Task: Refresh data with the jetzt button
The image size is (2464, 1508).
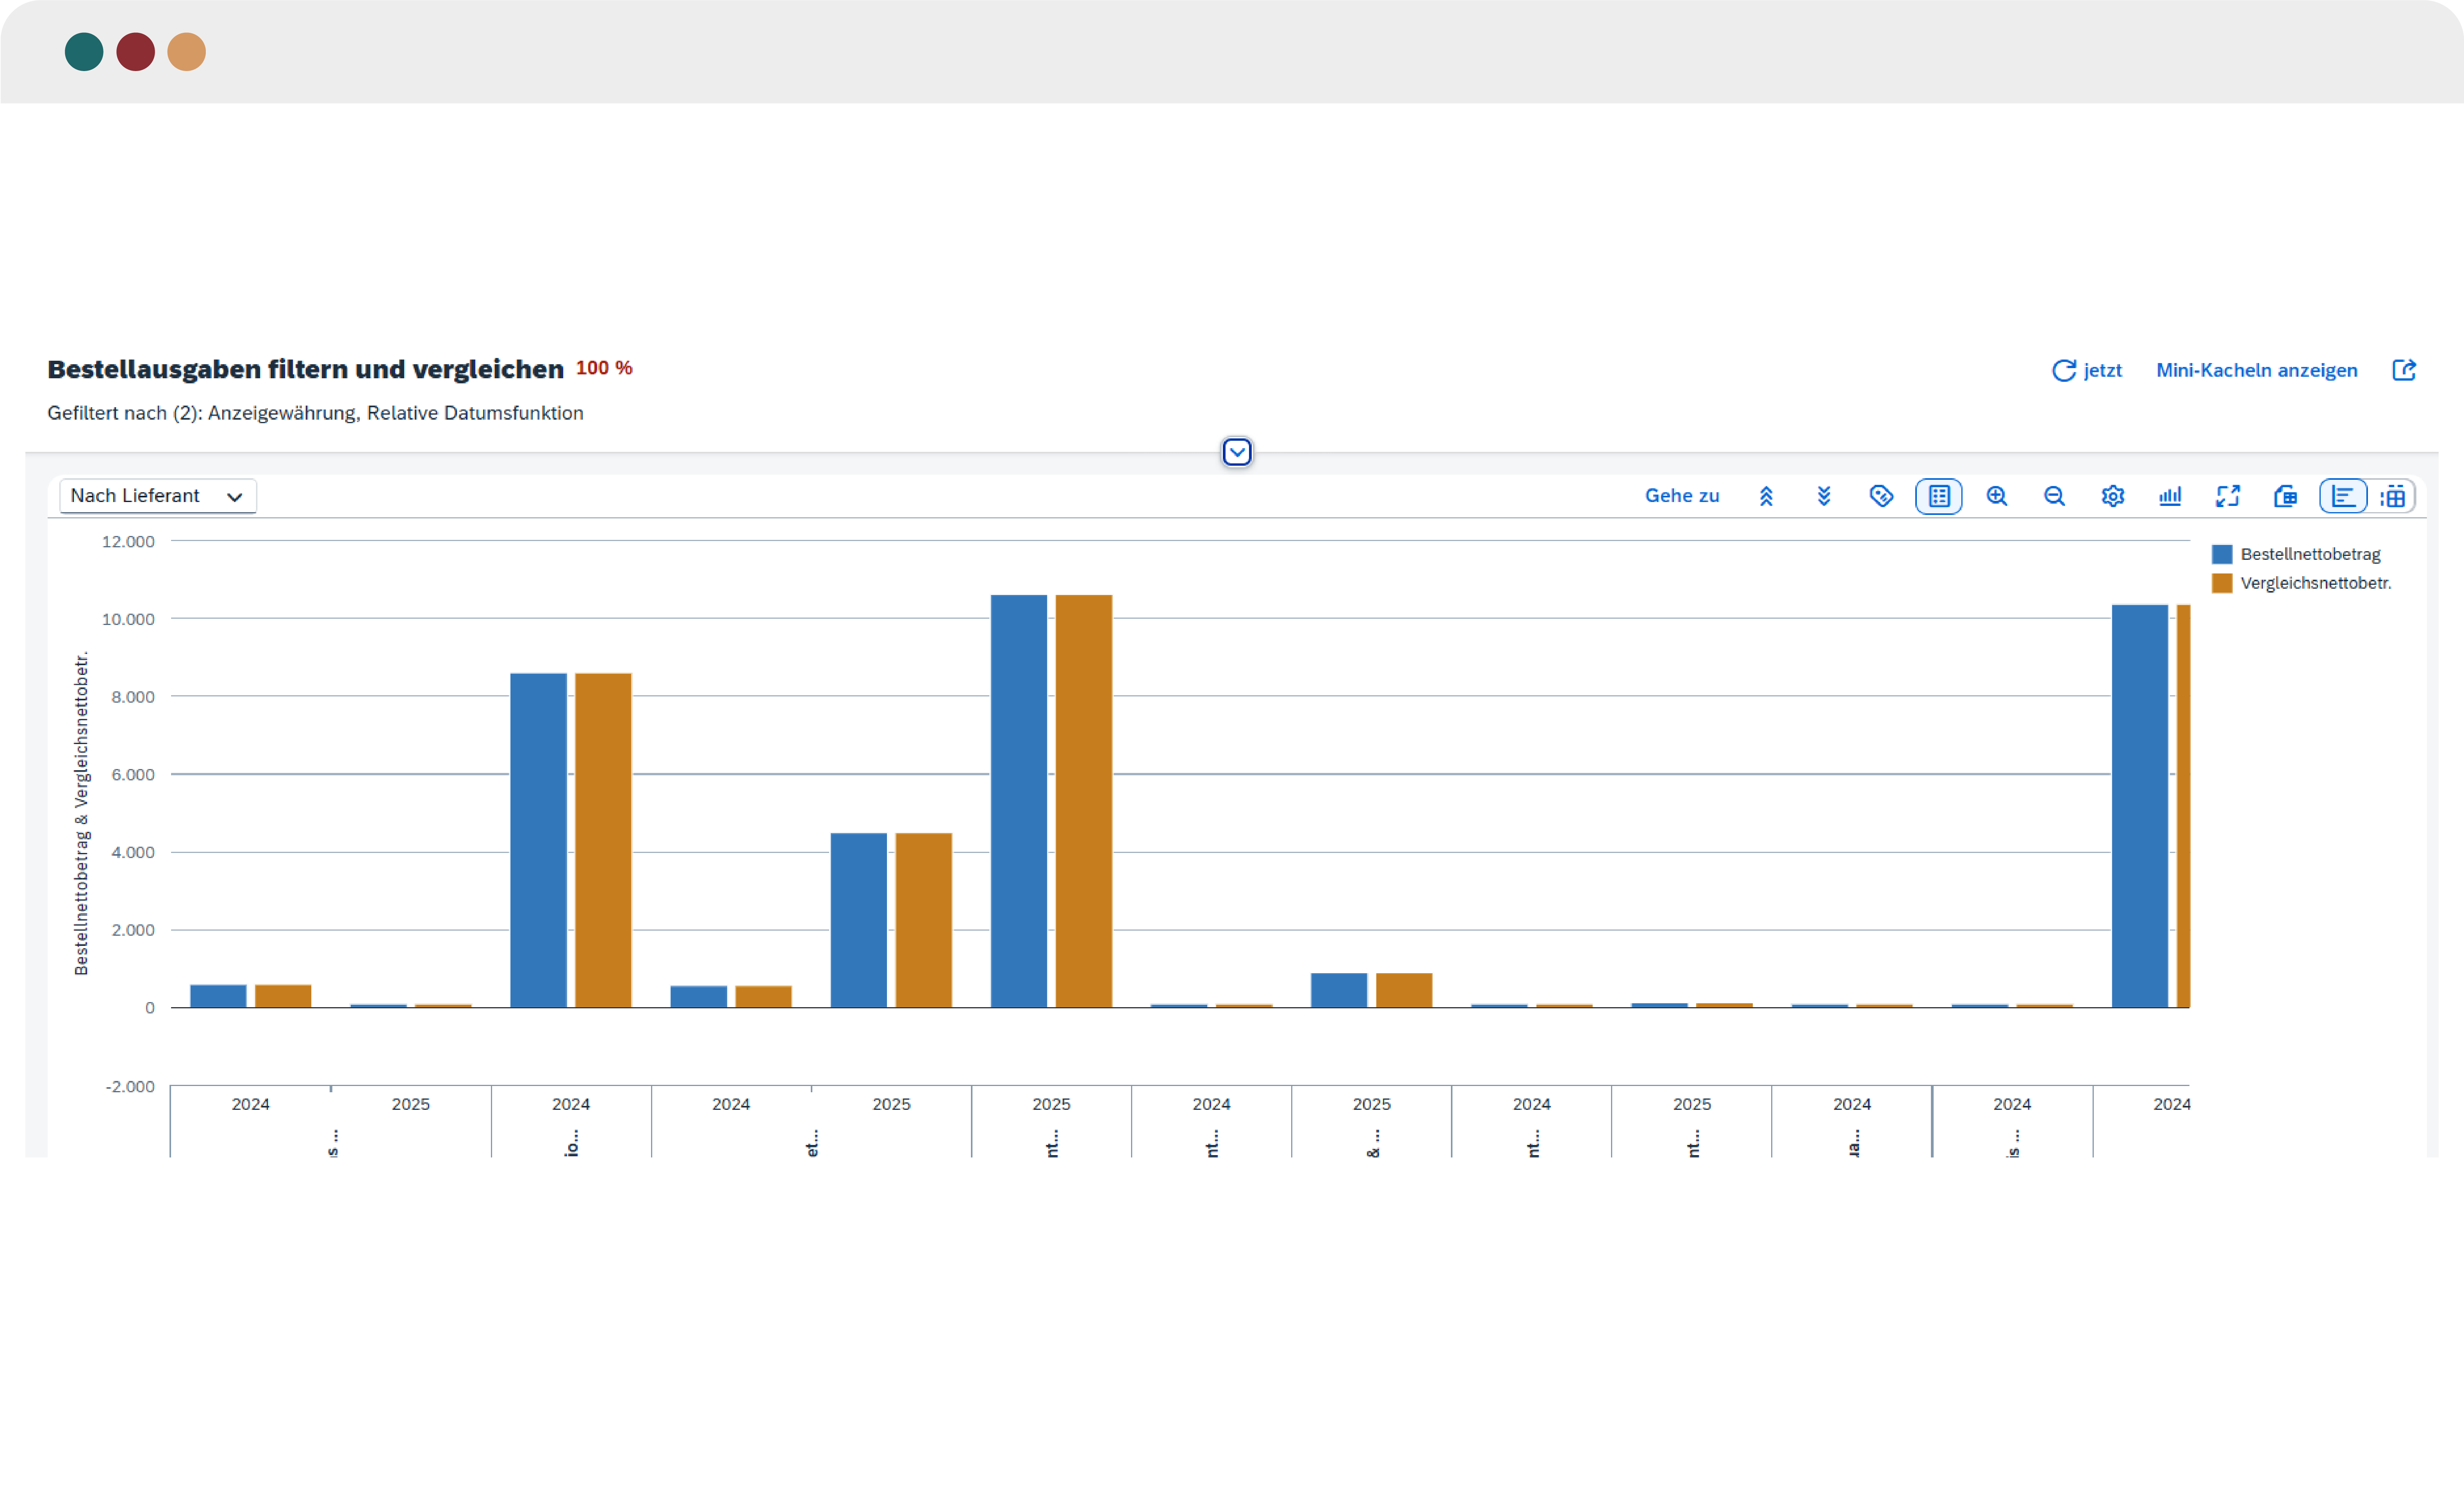Action: (2087, 371)
